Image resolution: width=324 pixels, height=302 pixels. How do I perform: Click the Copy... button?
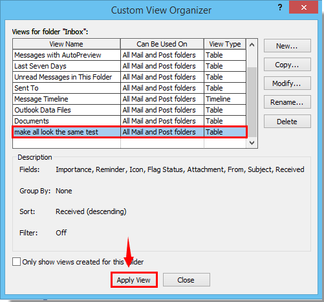point(287,65)
